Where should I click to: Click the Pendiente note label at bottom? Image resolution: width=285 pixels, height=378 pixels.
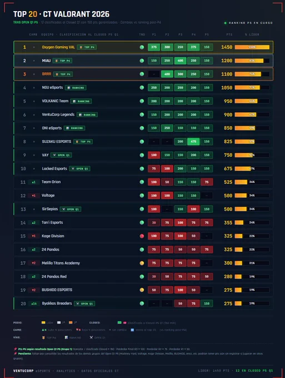[25, 354]
